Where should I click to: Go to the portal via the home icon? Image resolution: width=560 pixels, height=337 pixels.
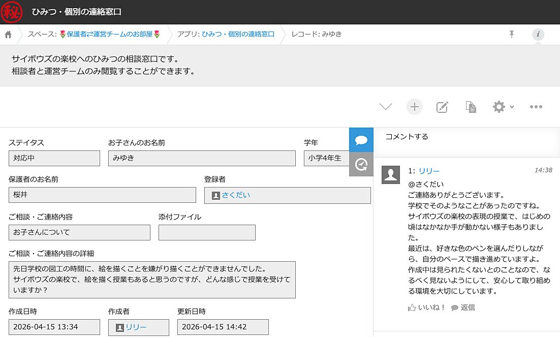click(7, 35)
